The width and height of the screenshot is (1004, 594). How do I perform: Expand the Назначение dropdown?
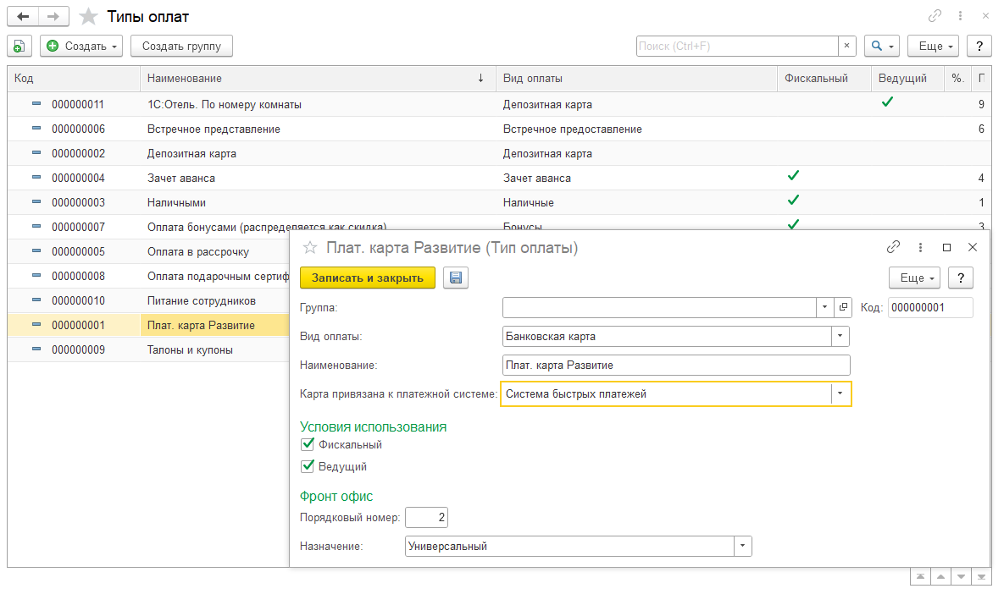click(742, 547)
